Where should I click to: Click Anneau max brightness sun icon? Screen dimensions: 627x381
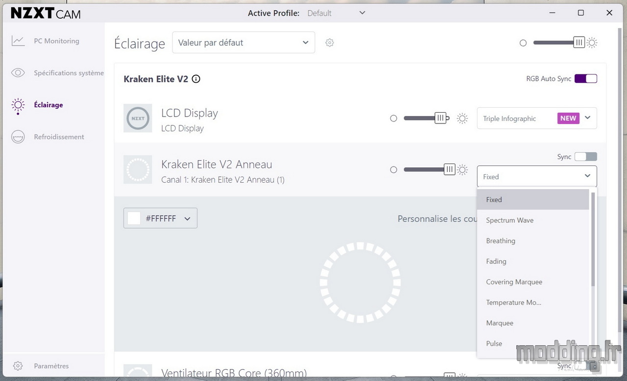tap(462, 170)
